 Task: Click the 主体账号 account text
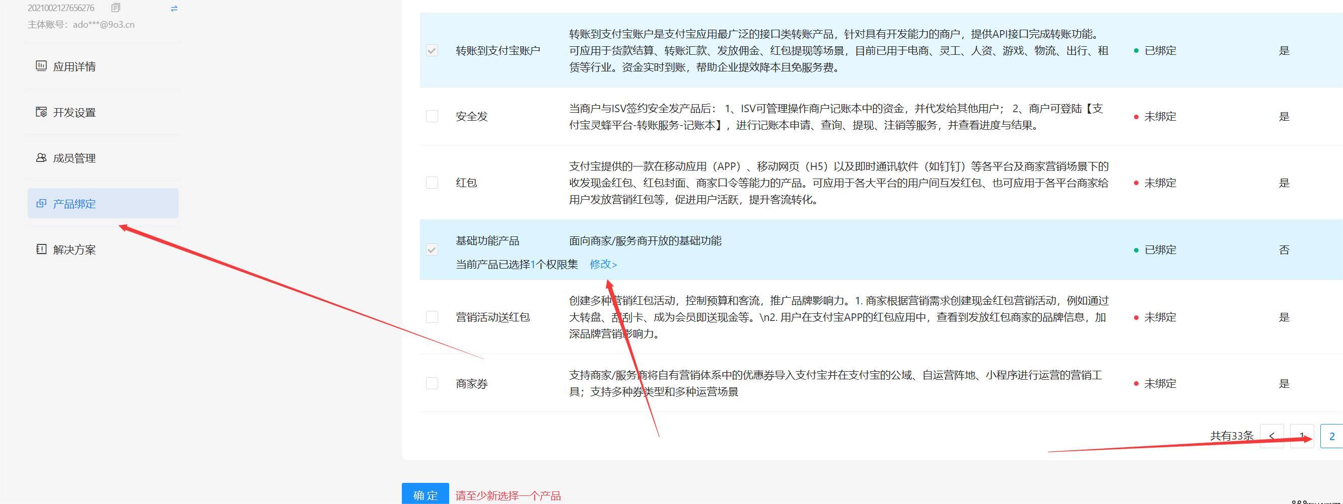tap(81, 25)
